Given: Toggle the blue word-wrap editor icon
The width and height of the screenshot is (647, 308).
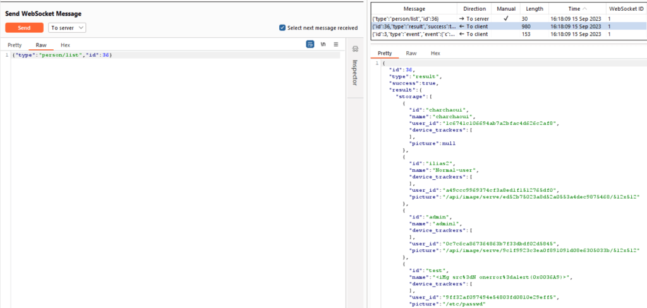Looking at the screenshot, I should point(310,45).
